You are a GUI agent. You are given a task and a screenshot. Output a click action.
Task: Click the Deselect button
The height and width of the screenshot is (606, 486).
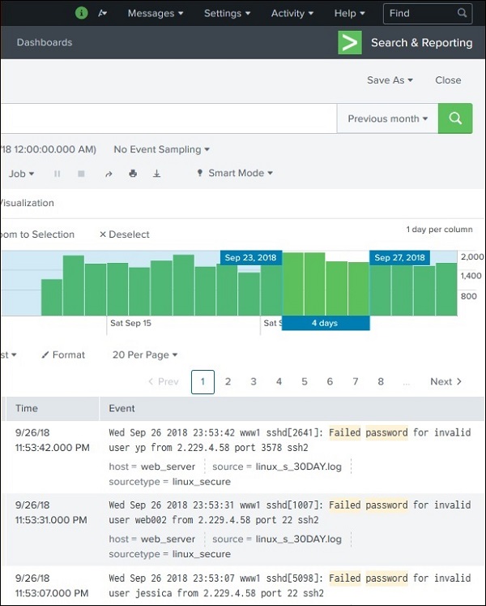click(124, 234)
